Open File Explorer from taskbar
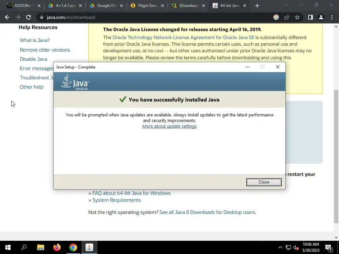This screenshot has height=254, width=339. 40,247
